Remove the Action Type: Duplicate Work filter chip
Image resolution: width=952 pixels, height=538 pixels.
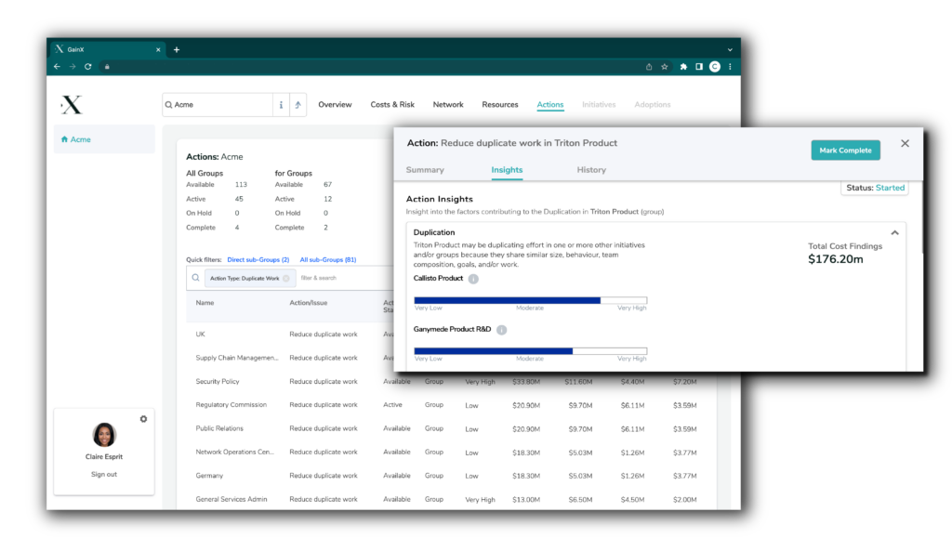(x=284, y=277)
